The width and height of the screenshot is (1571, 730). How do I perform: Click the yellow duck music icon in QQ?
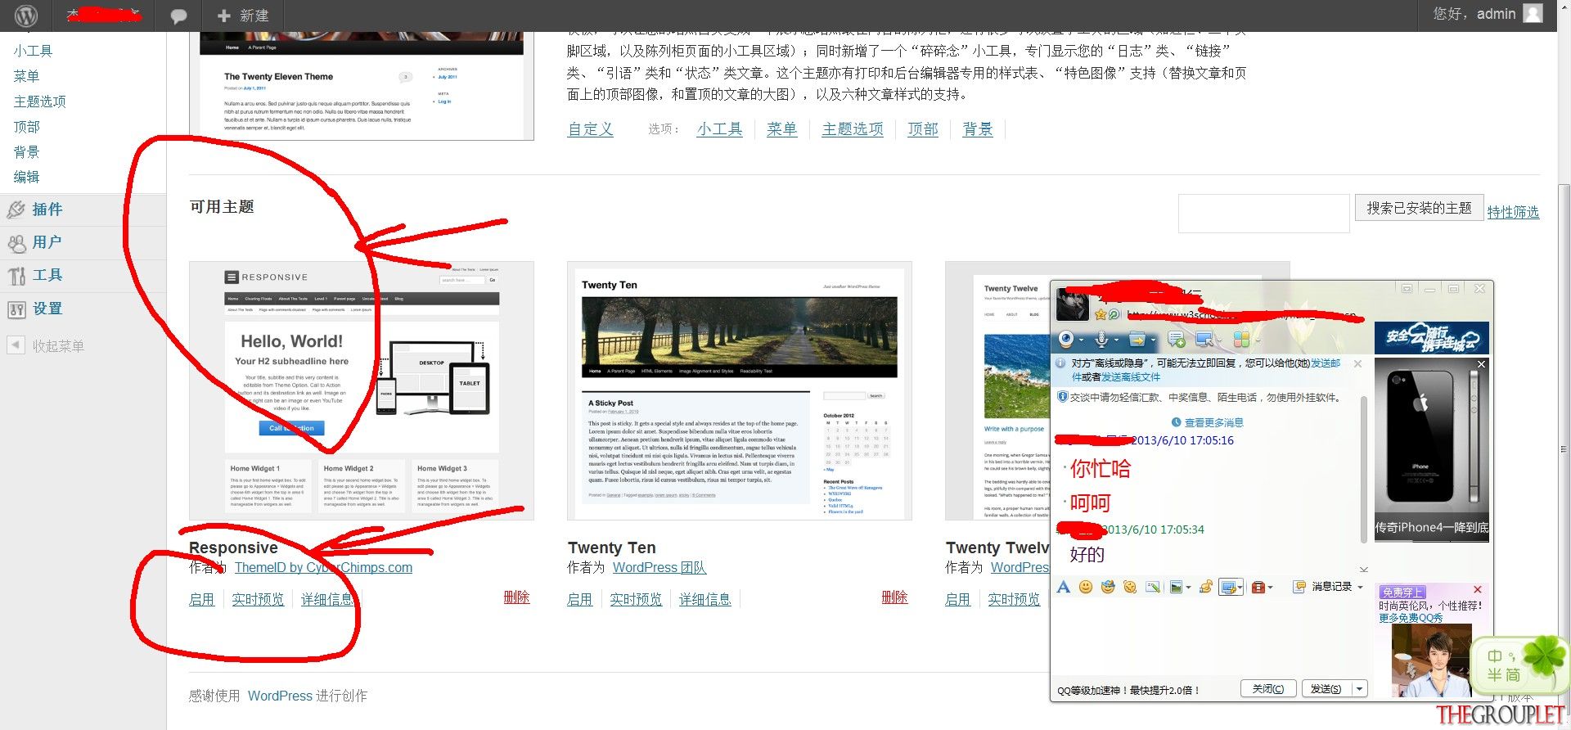point(1206,587)
